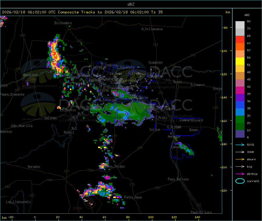Click the magenta eb+bip arrow legend icon
Image resolution: width=262 pixels, height=221 pixels.
coord(240,174)
